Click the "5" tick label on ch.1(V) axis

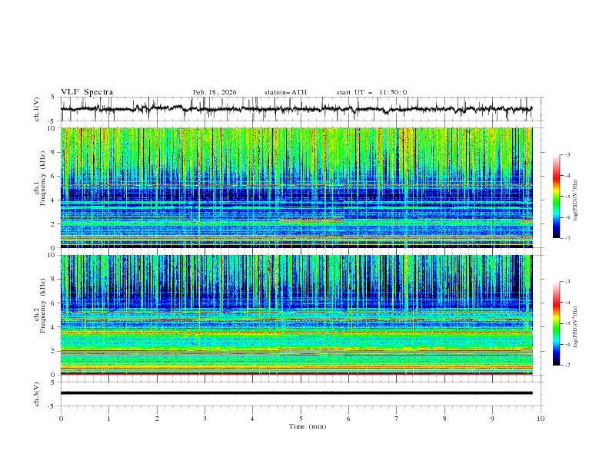53,98
